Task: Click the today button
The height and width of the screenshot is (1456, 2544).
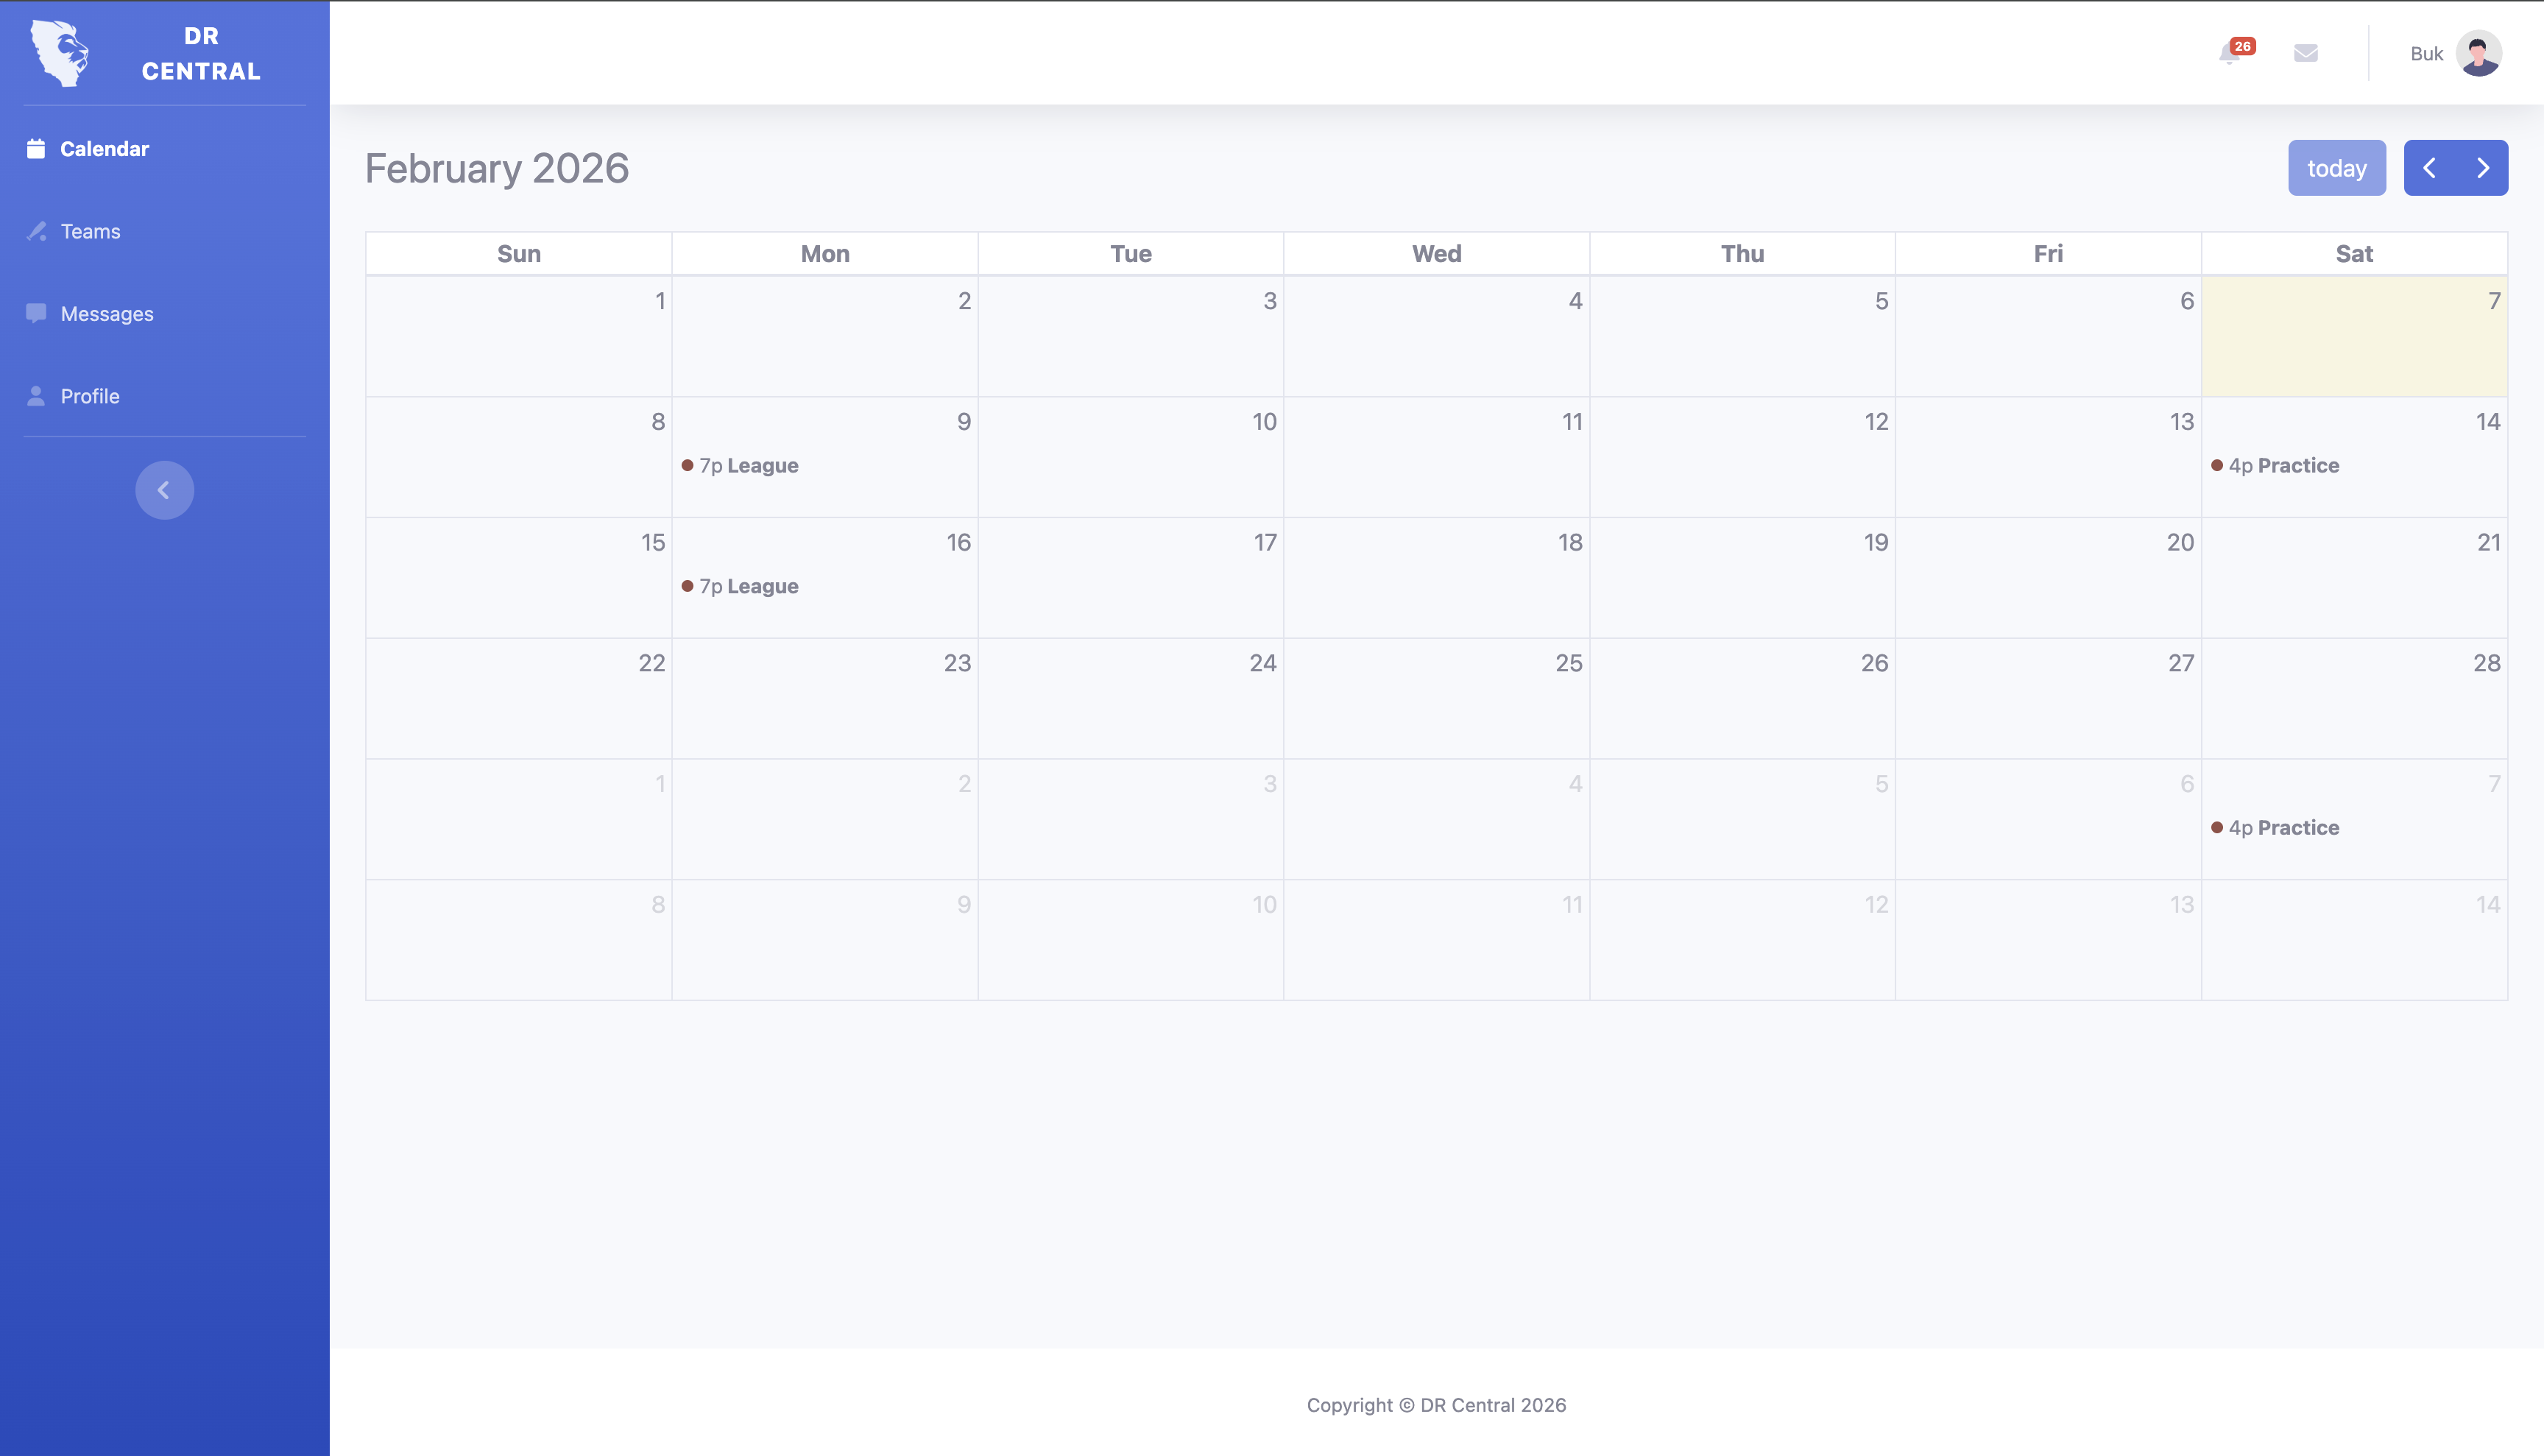Action: (2336, 168)
